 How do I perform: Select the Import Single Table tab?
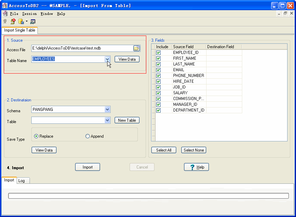(x=20, y=30)
